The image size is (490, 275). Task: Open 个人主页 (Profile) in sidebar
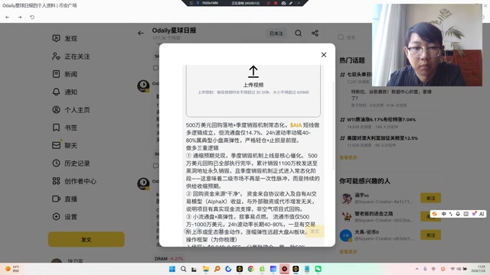tap(71, 110)
